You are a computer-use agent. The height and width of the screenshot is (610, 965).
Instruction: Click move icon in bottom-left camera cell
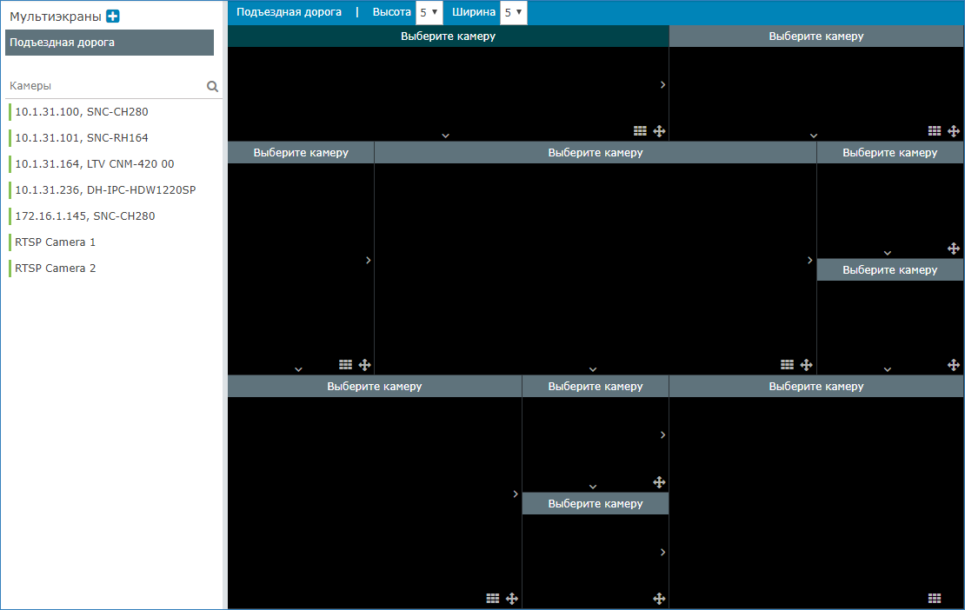512,599
